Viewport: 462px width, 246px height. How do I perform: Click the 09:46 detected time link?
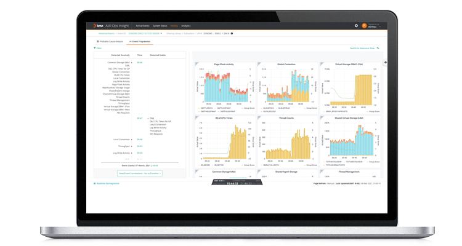pos(139,62)
